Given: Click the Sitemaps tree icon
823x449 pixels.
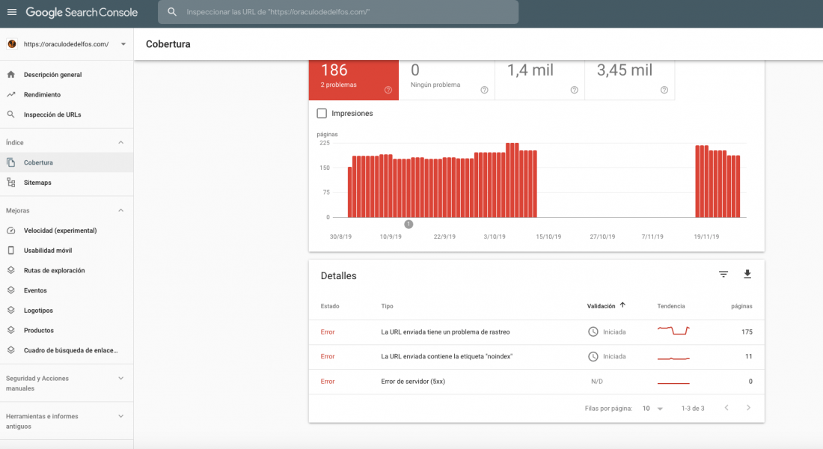Looking at the screenshot, I should (x=11, y=183).
